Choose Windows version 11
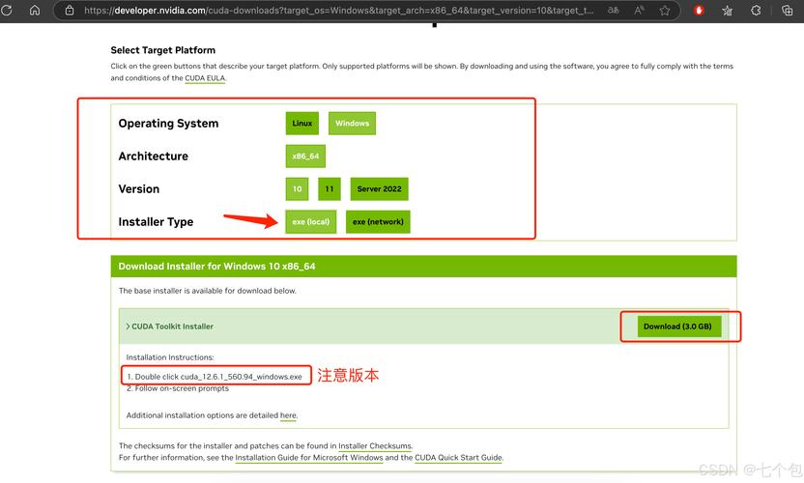The height and width of the screenshot is (483, 804). tap(330, 188)
